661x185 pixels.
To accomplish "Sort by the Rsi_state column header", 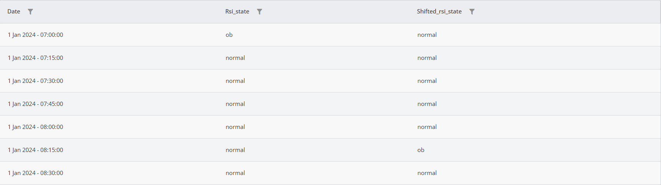I will tap(237, 12).
